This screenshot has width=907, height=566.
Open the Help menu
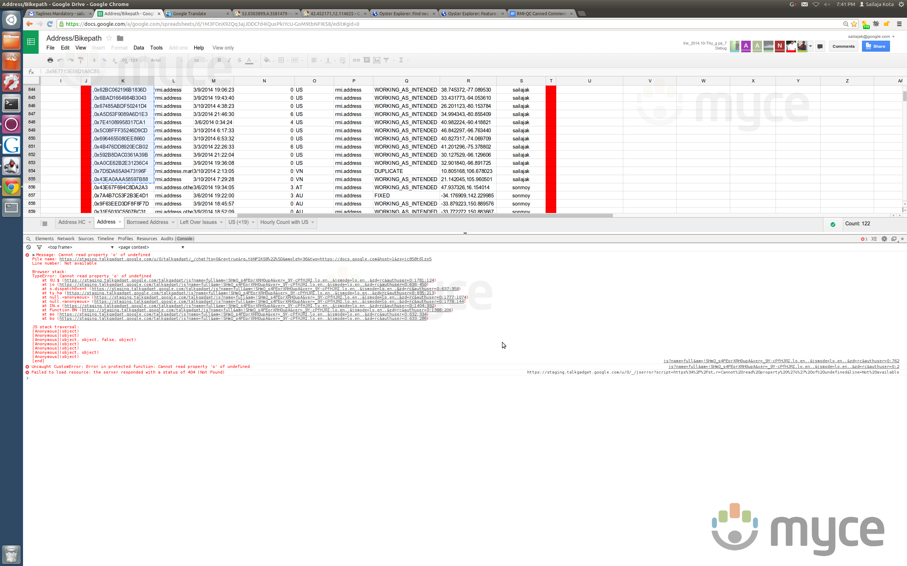tap(199, 48)
